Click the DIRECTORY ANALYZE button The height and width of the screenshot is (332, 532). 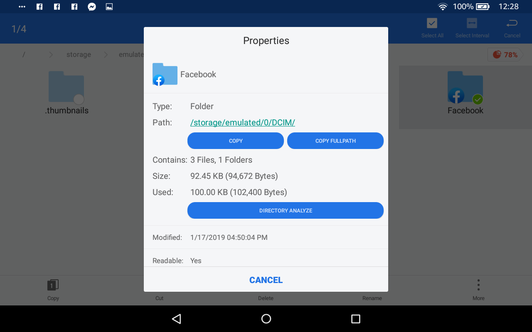click(x=286, y=210)
